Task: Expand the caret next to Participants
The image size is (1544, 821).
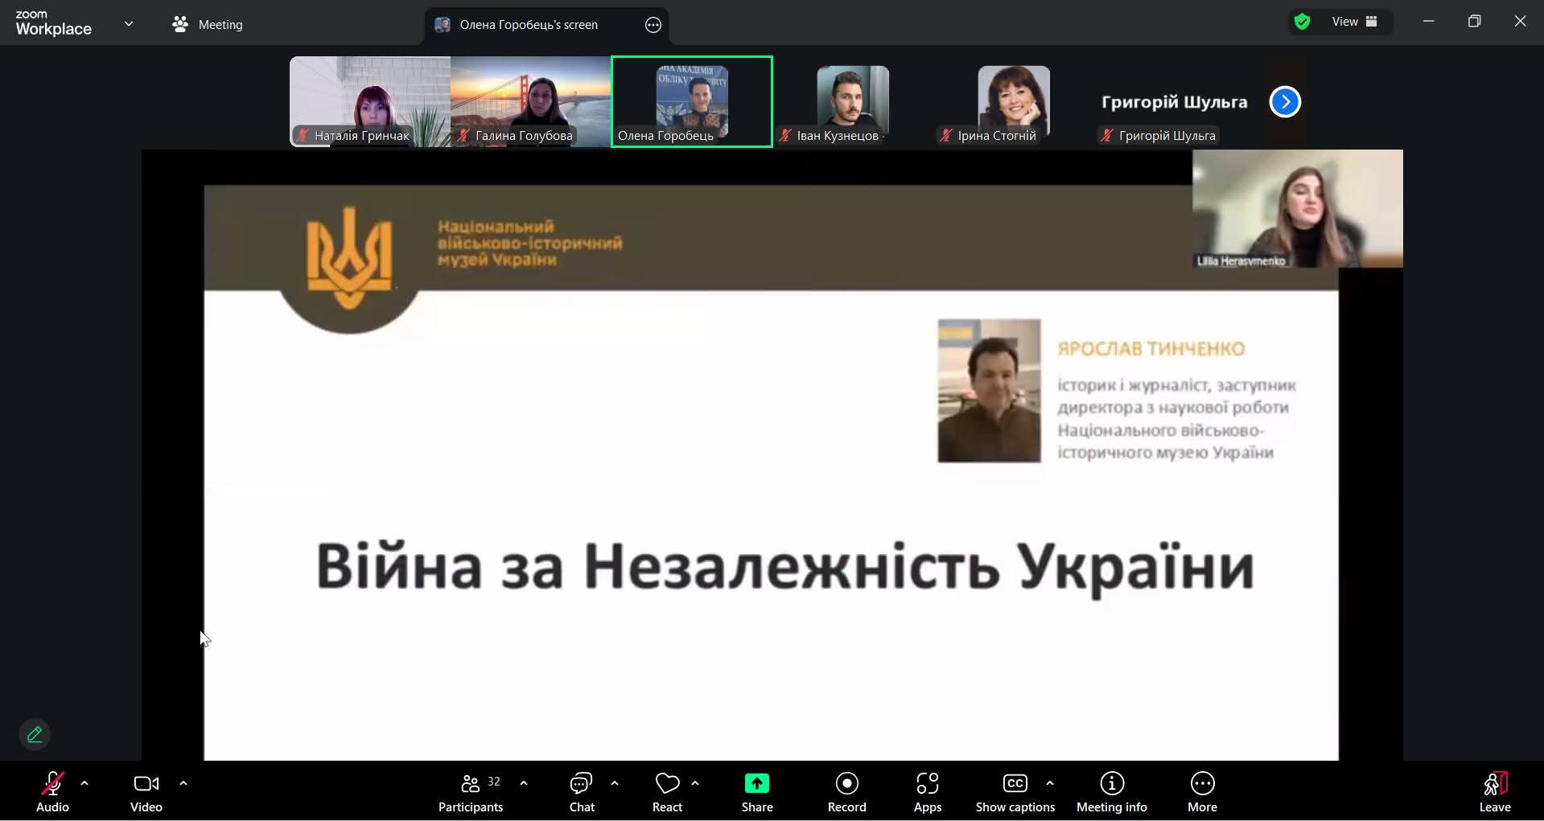Action: (524, 783)
